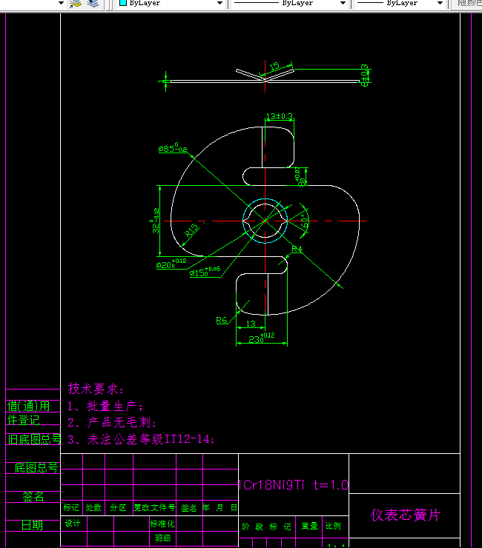Select the ø85 diameter dimension text
Image resolution: width=482 pixels, height=548 pixels.
(x=173, y=148)
